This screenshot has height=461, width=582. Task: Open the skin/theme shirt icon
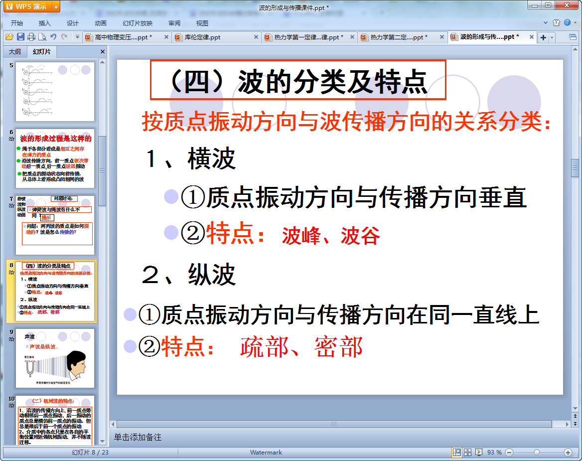[x=557, y=23]
